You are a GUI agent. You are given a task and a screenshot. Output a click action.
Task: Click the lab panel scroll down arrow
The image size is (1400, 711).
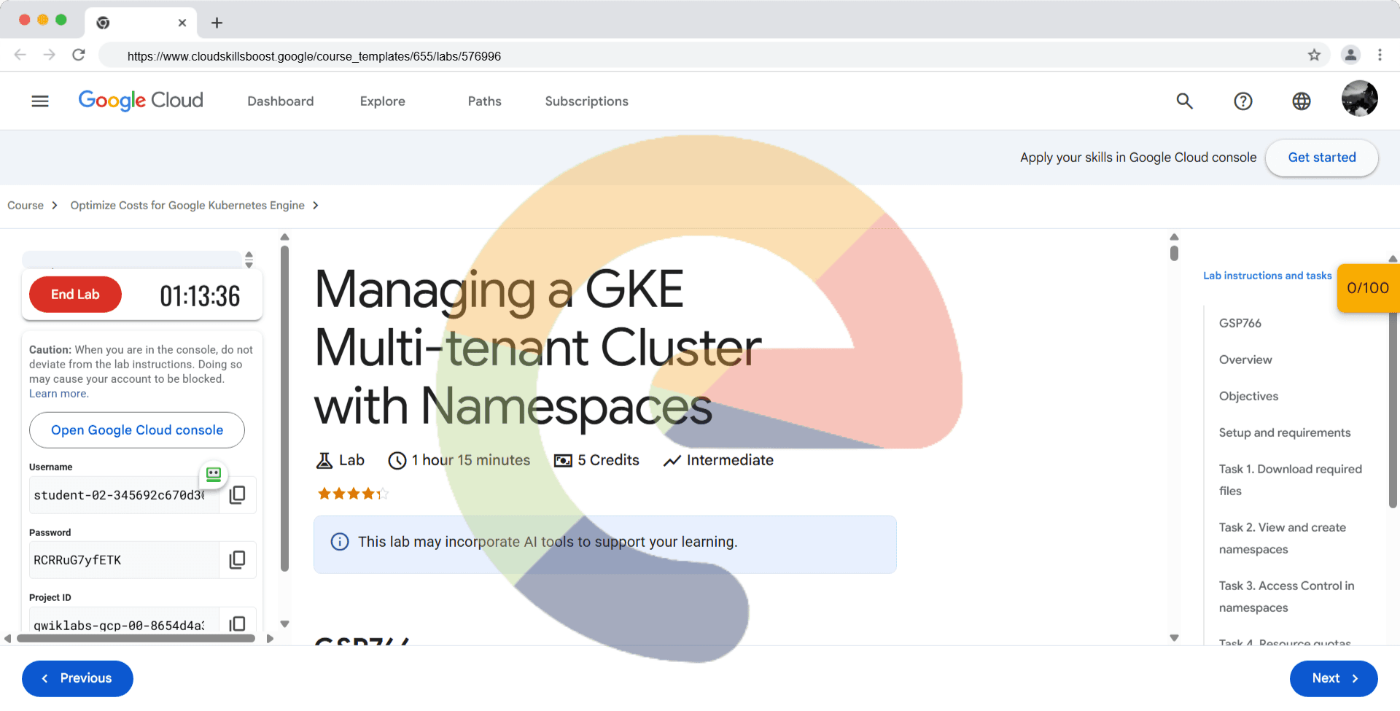(284, 624)
